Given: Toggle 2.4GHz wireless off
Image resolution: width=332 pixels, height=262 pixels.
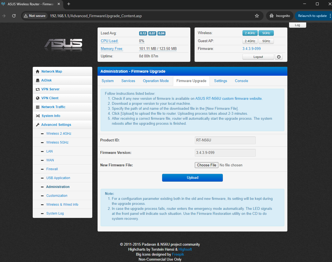Looking at the screenshot, I should pyautogui.click(x=250, y=33).
